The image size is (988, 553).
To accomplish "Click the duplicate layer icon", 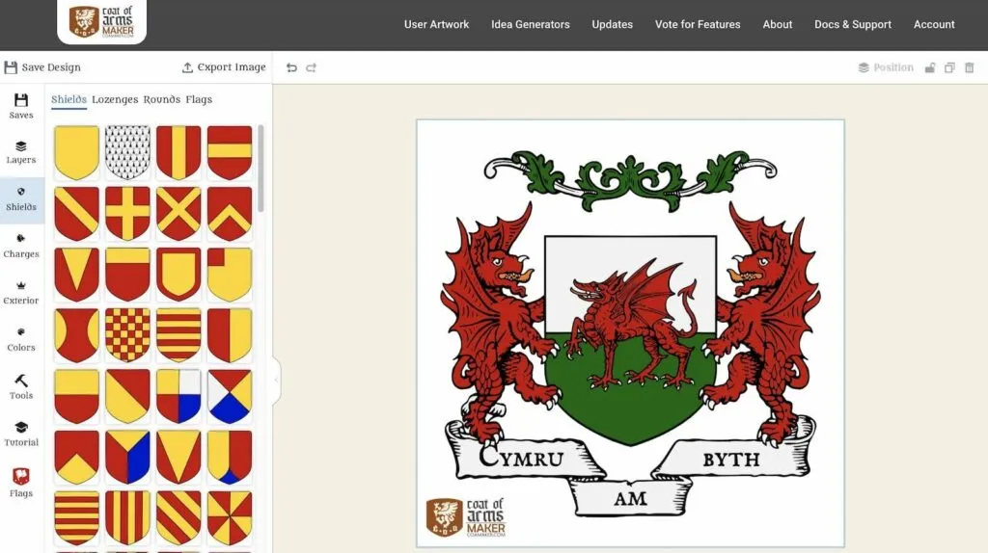I will pyautogui.click(x=949, y=67).
